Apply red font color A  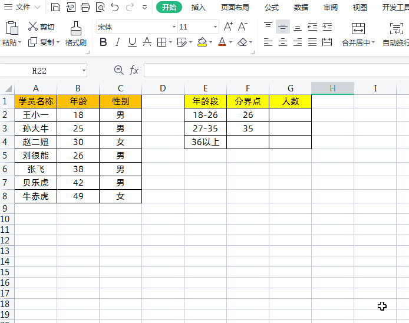pos(222,42)
